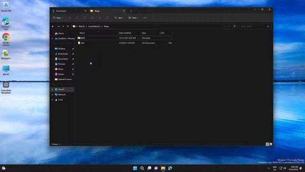This screenshot has height=172, width=305.
Task: Click the Cut icon in the toolbar
Action: click(70, 18)
